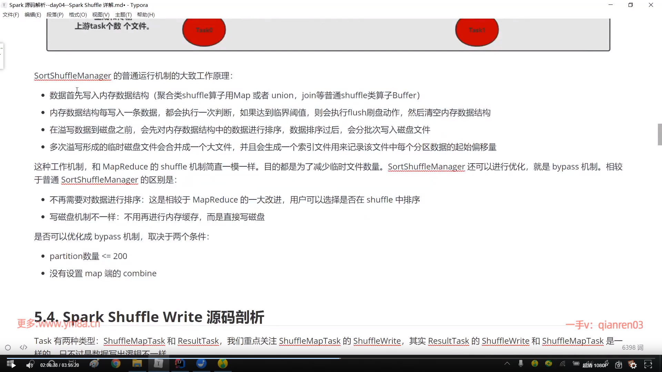Open the 主题(T) menu

[x=123, y=15]
